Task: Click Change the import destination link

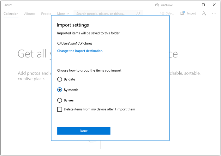Action: [80, 51]
